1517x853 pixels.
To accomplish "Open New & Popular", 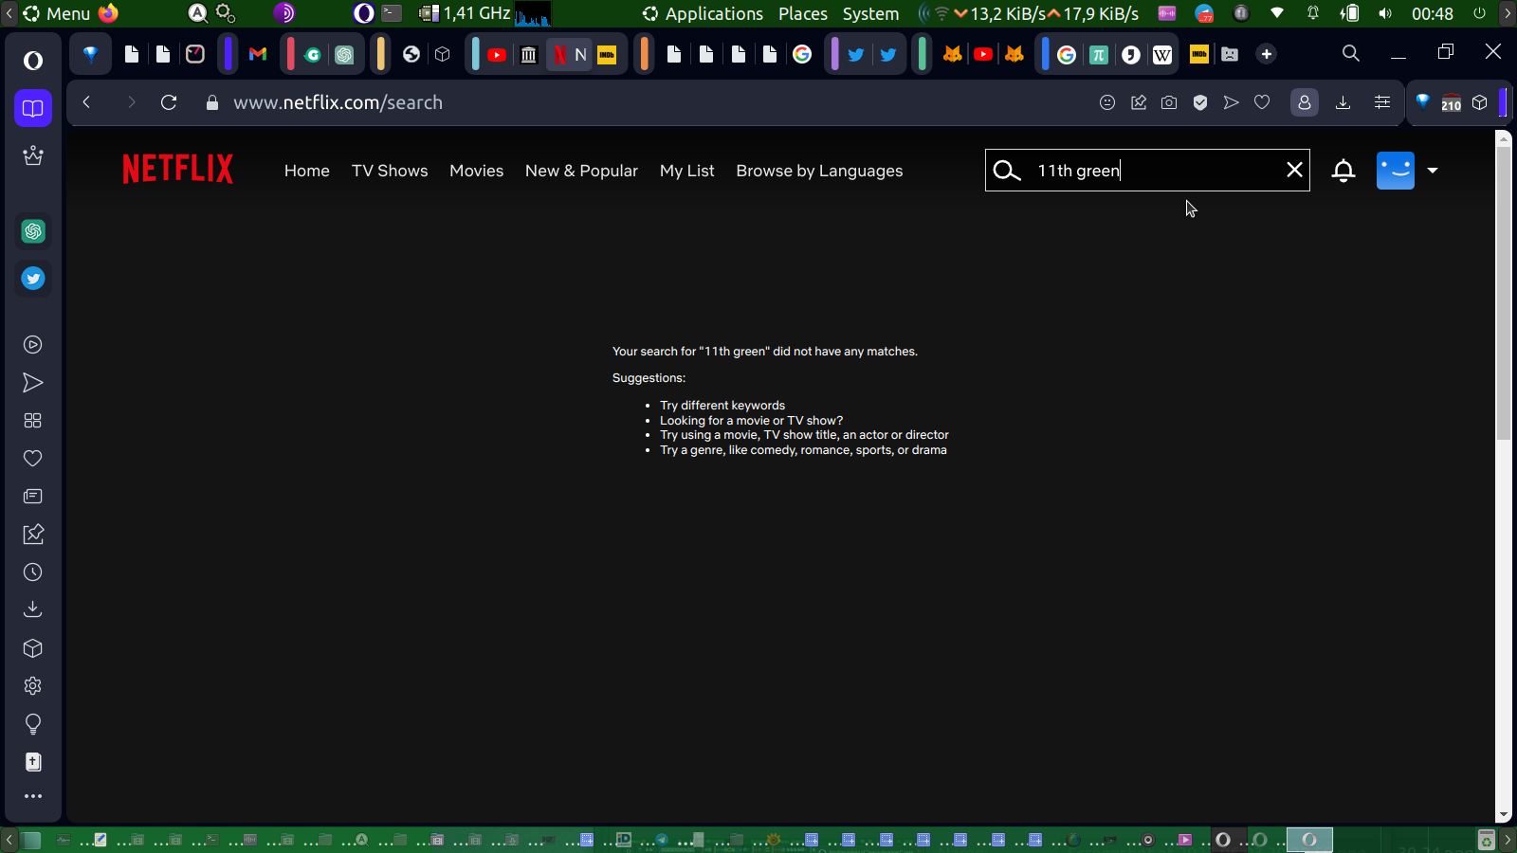I will 581,171.
